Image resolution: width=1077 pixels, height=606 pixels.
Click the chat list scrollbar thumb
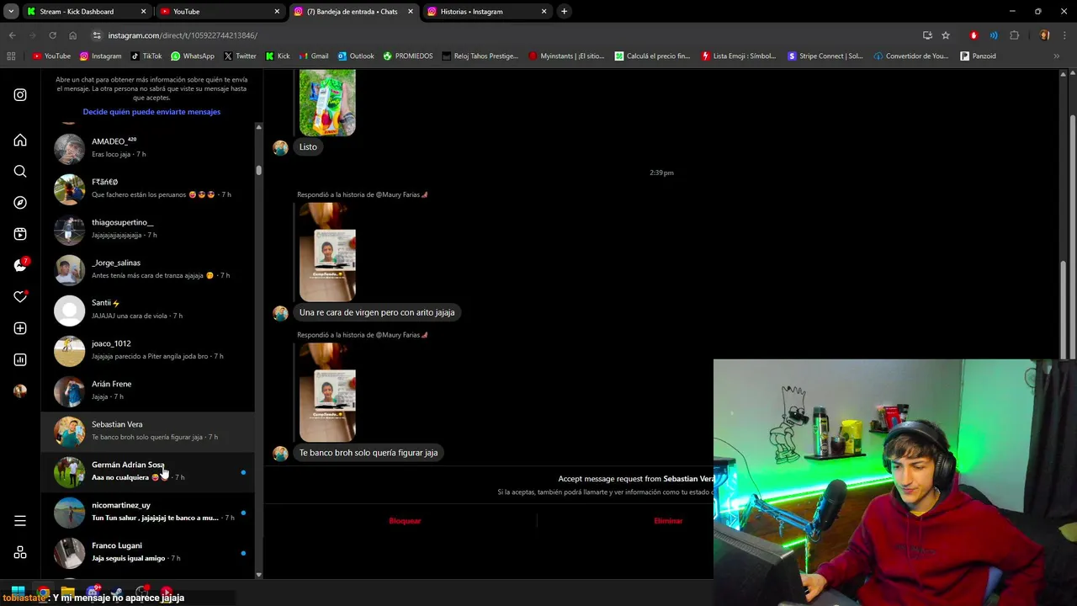click(258, 170)
